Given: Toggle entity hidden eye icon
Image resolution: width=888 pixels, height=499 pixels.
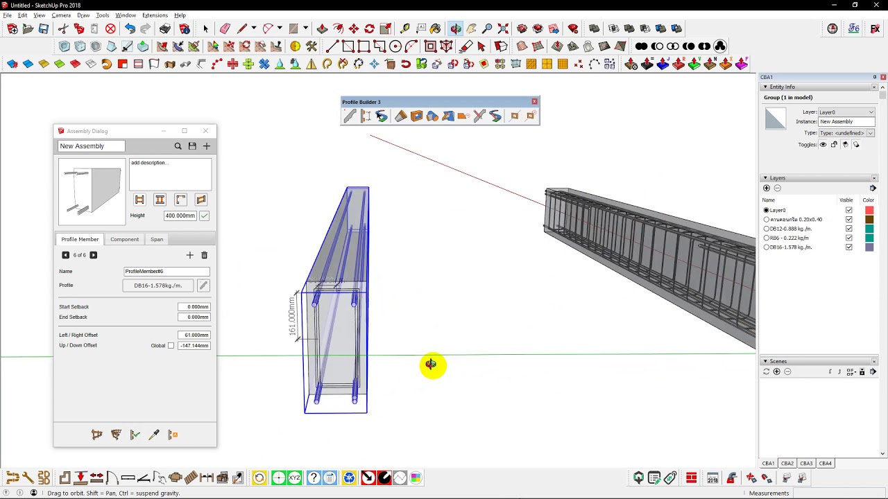Looking at the screenshot, I should point(823,145).
